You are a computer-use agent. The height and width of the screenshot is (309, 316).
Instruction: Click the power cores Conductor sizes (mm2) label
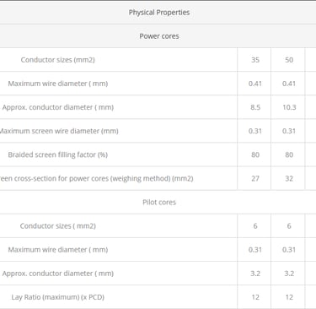[x=58, y=60]
